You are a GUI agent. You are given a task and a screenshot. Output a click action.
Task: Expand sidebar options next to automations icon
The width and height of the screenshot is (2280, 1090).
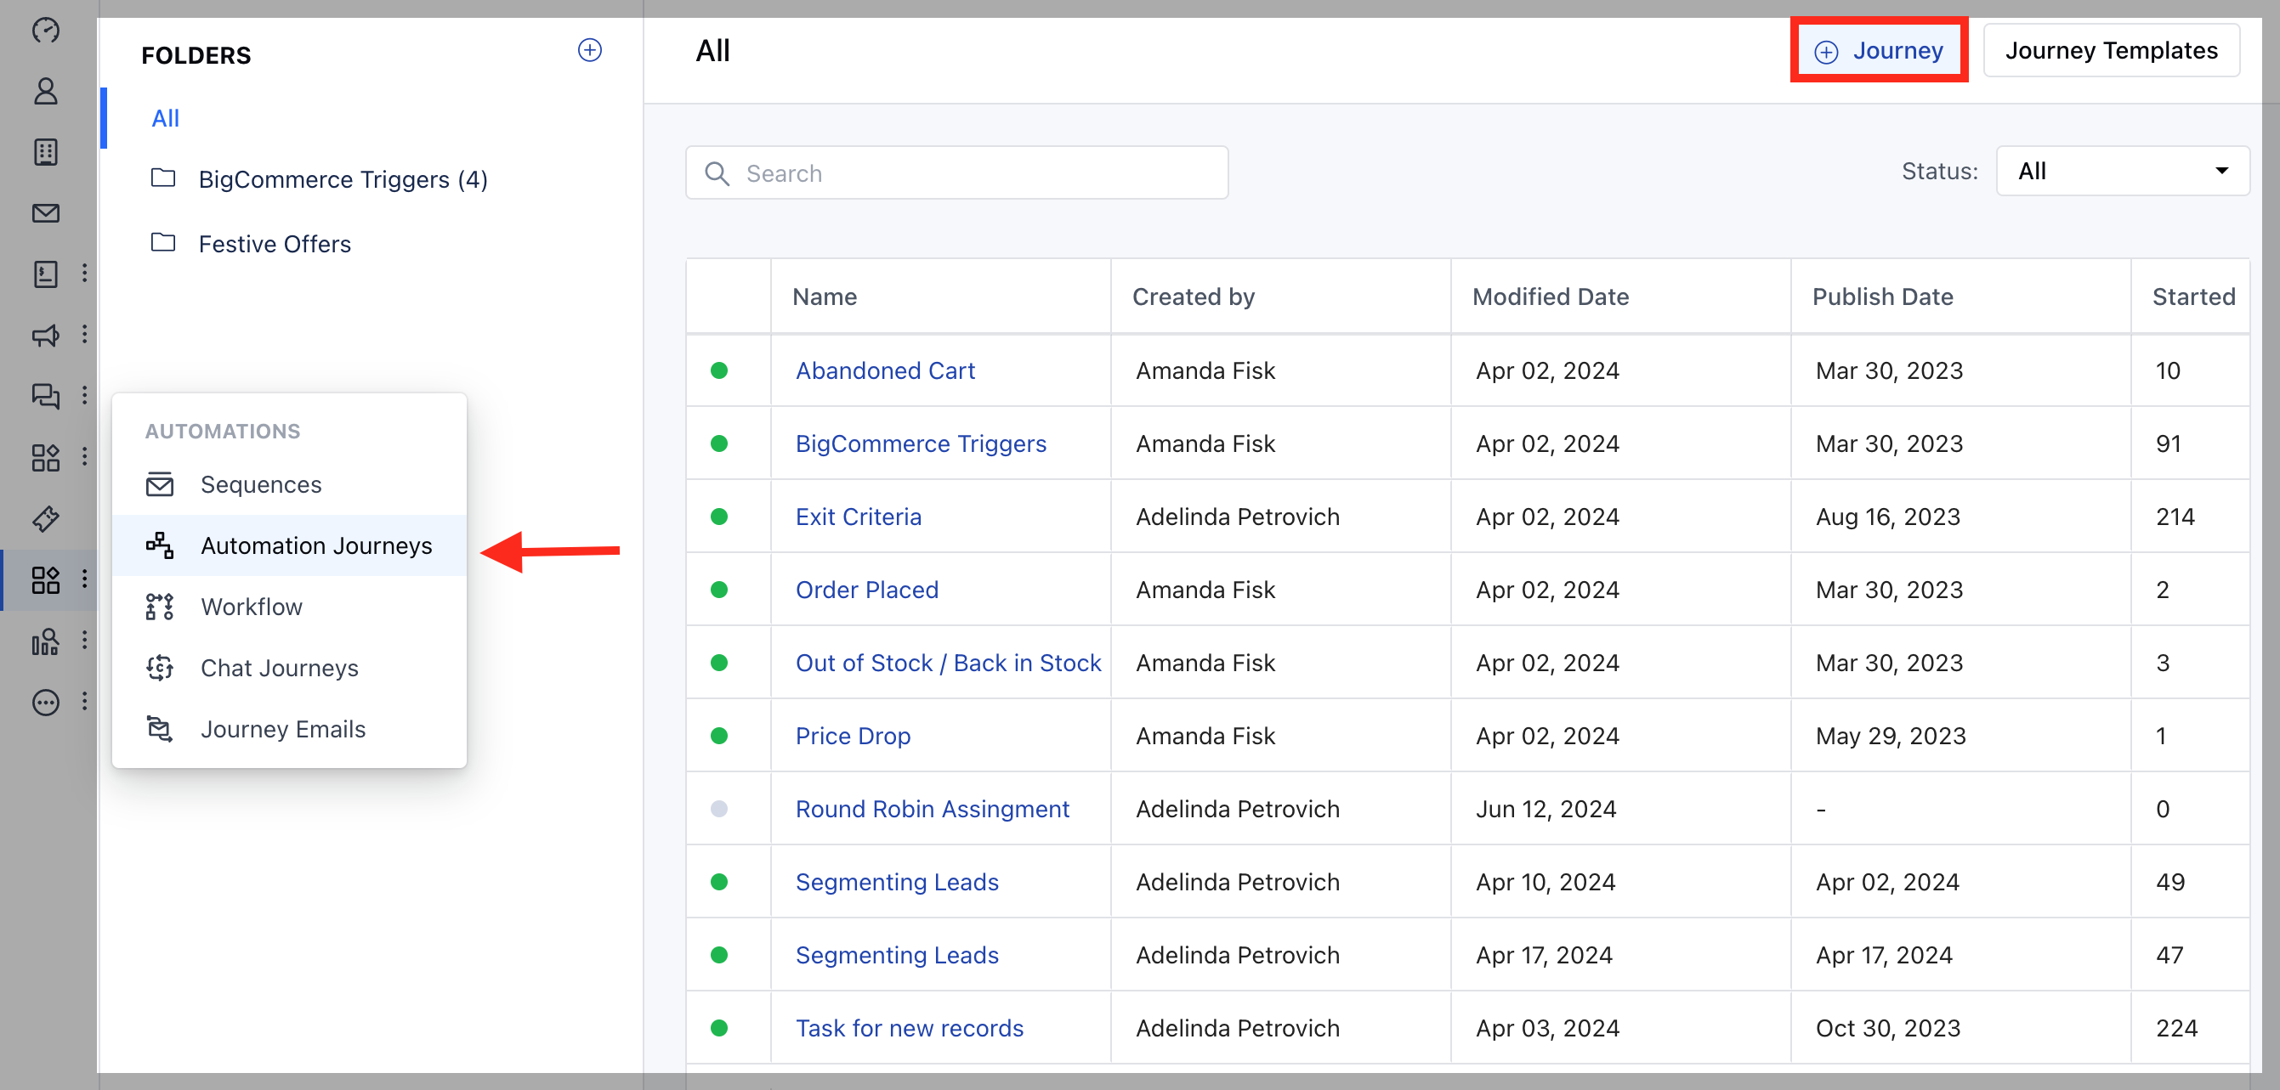click(x=84, y=579)
